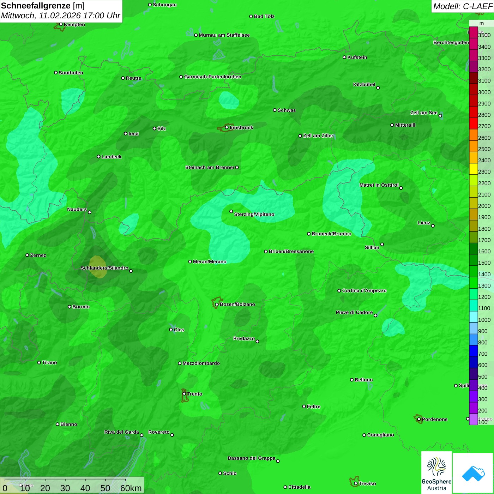Screen dimensions: 494x494
Task: Click the Kempten city marker
Action: point(61,24)
